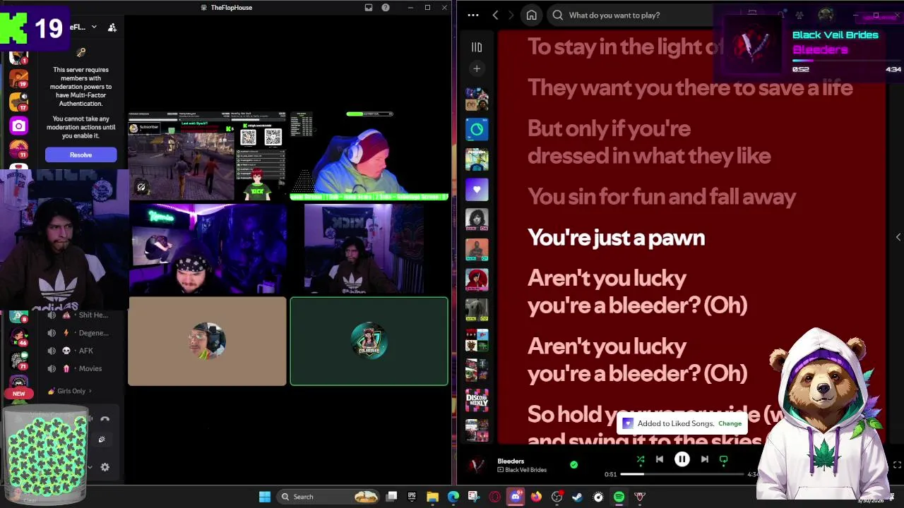The height and width of the screenshot is (508, 904).
Task: Open Opera GX from the taskbar
Action: tap(495, 497)
